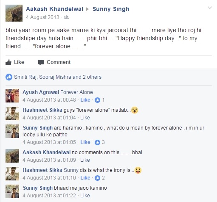Open the 4 August 2013 post timestamp
The width and height of the screenshot is (217, 202).
click(x=42, y=17)
